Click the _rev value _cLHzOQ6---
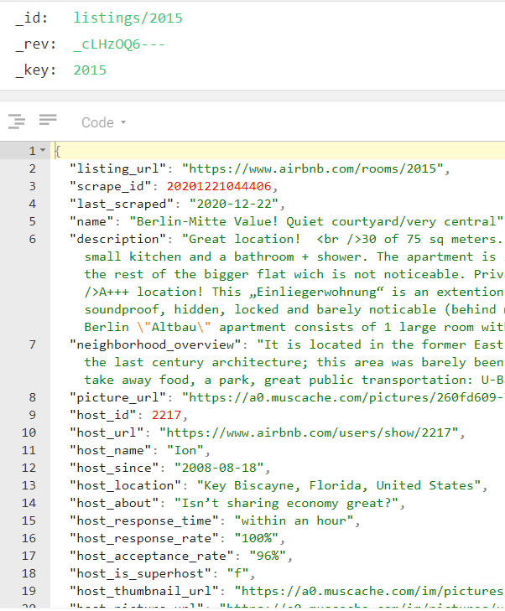Viewport: 505px width, 611px height. 118,44
